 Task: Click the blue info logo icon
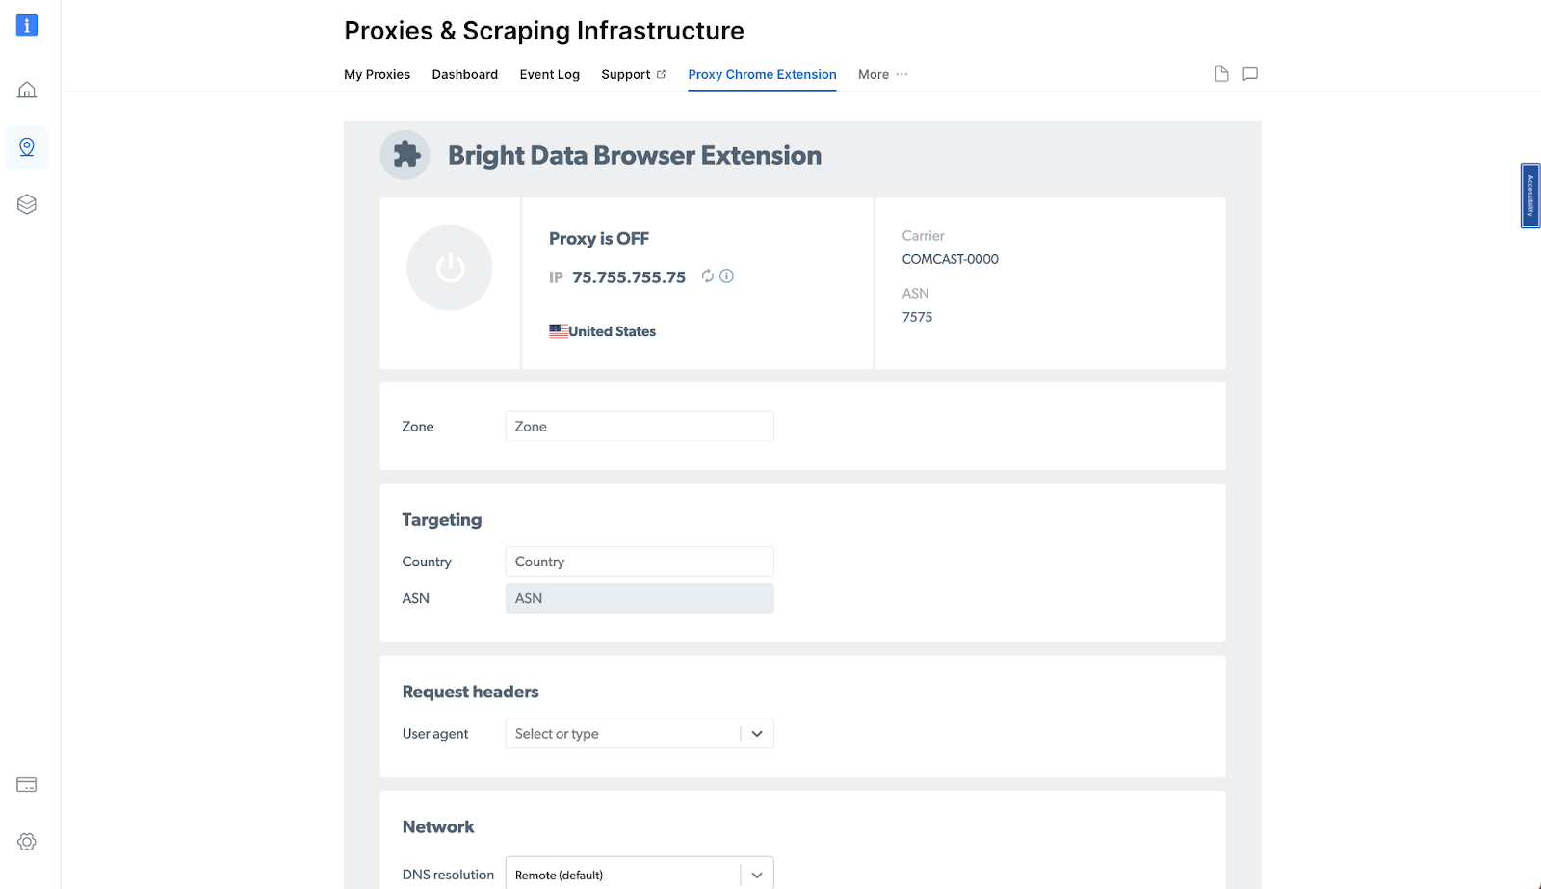[27, 25]
